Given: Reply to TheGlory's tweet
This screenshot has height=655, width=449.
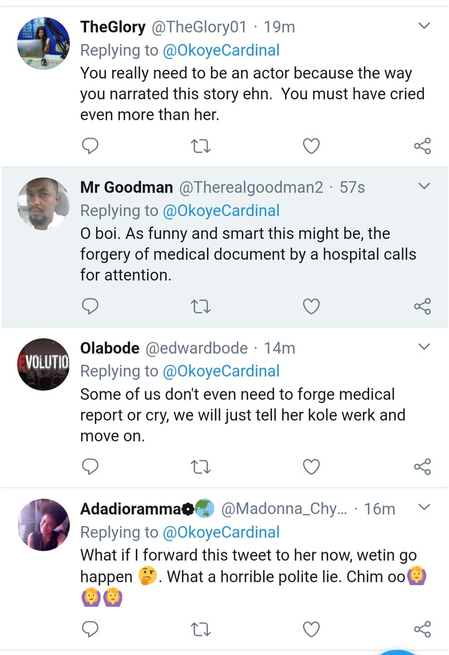Looking at the screenshot, I should [90, 146].
